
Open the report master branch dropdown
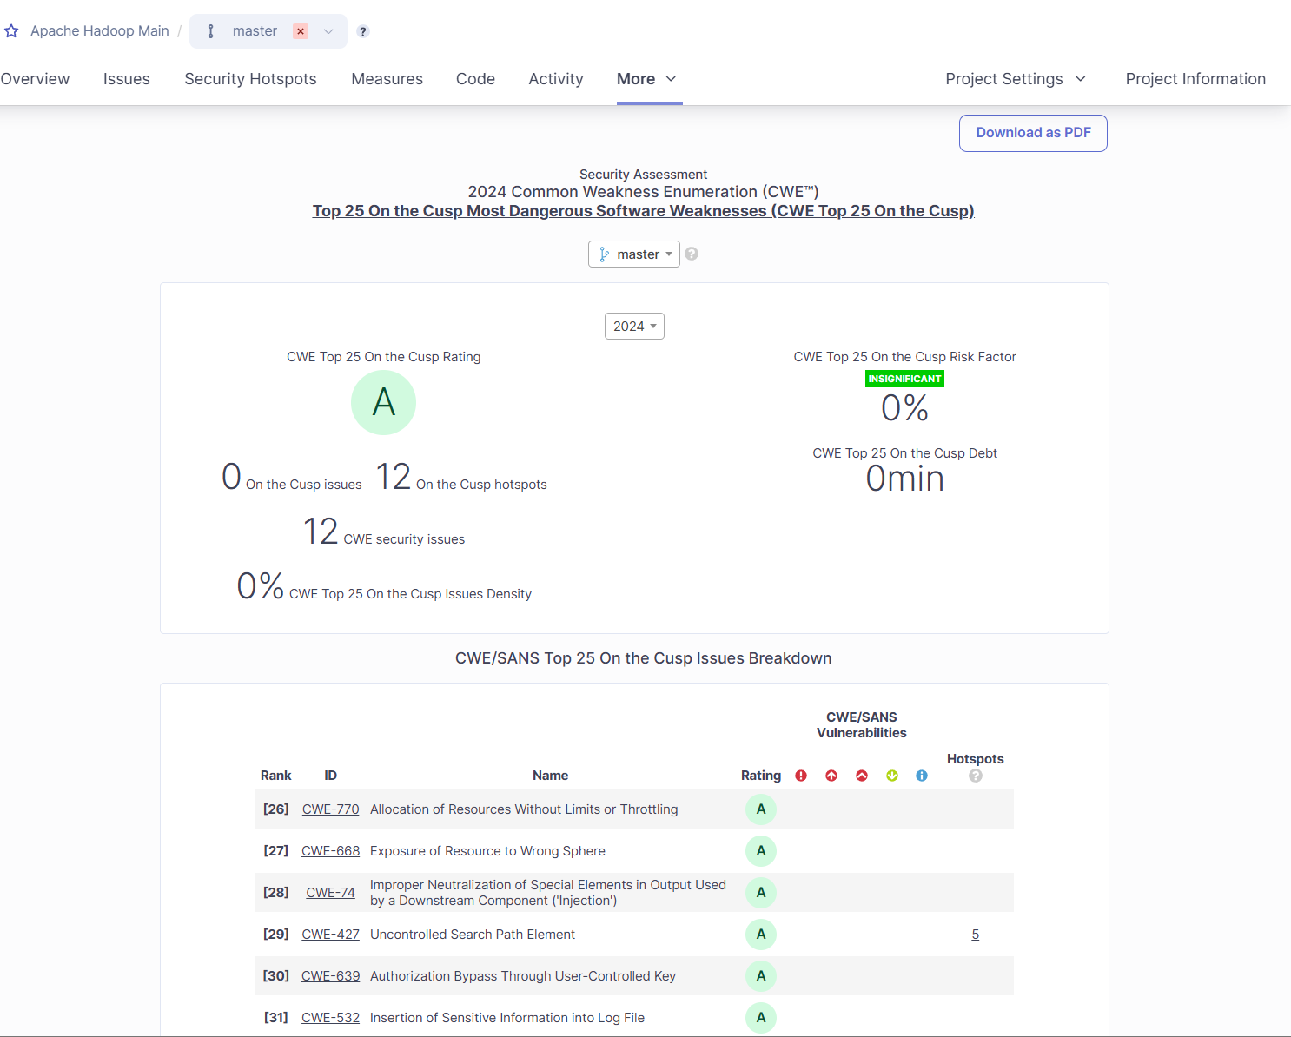(634, 254)
